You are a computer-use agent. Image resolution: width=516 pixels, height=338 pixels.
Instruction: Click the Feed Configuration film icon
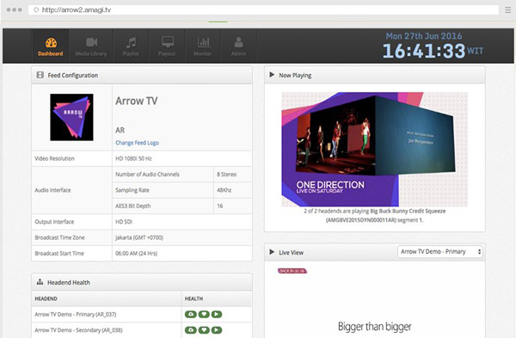point(40,75)
